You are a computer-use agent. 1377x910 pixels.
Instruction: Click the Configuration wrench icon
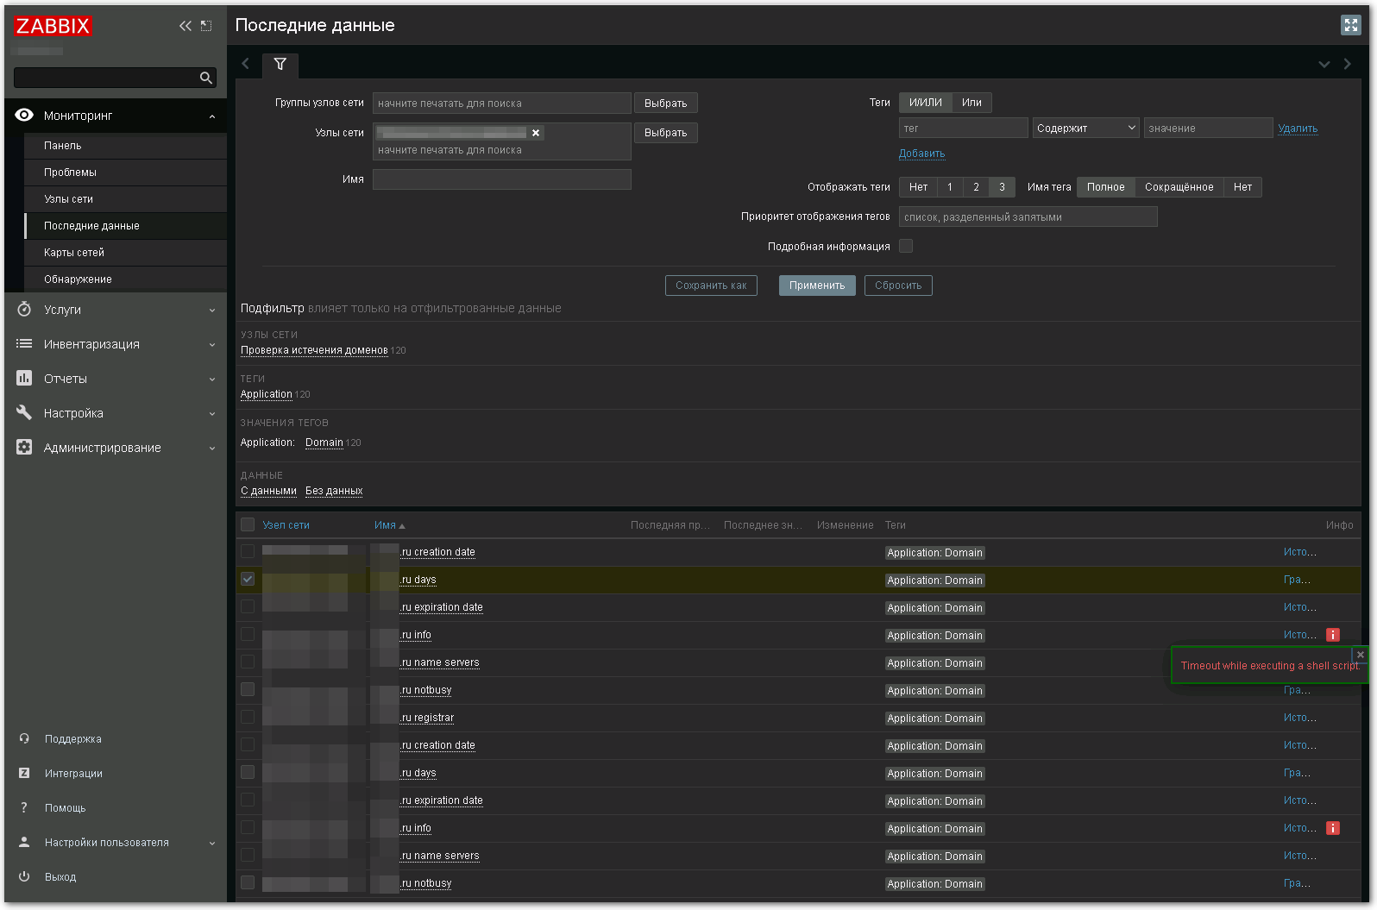point(24,412)
